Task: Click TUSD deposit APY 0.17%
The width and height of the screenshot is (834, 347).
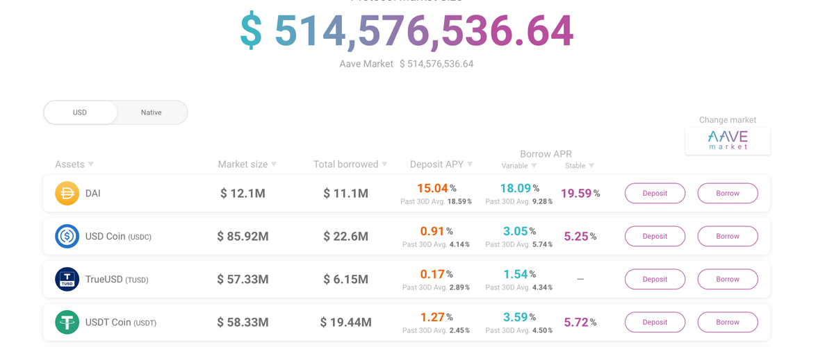Action: [436, 274]
